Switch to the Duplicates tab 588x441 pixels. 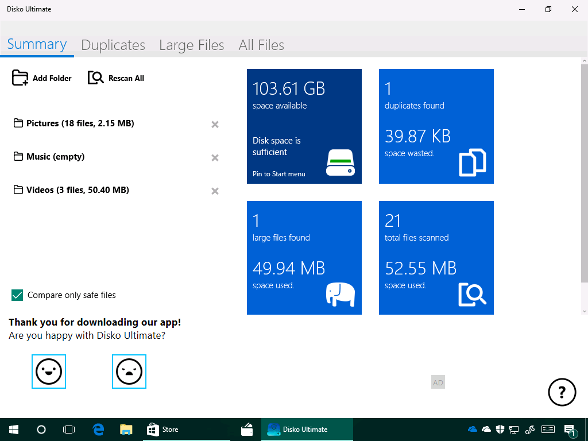click(113, 45)
